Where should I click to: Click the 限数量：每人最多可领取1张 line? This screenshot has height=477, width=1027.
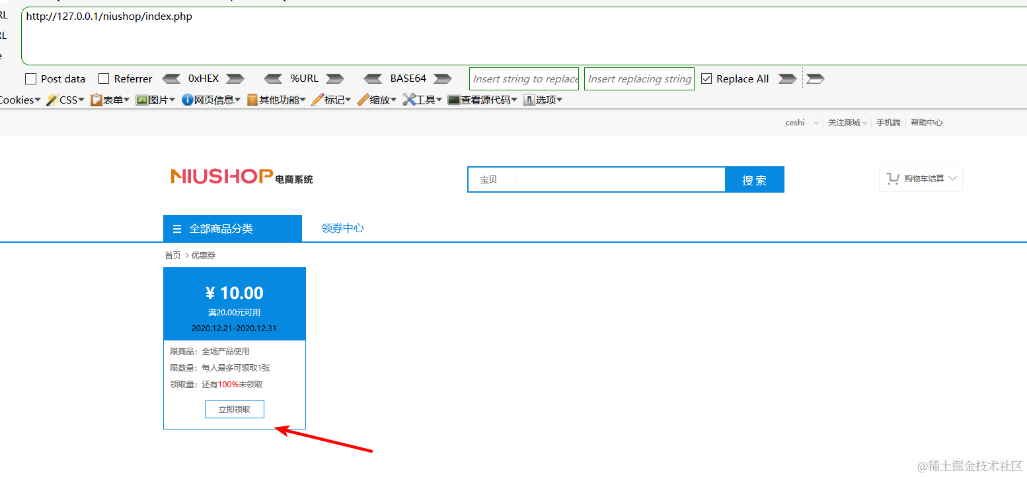coord(220,368)
